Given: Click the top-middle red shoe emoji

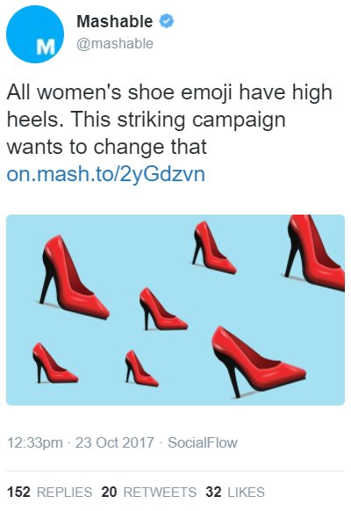Looking at the screenshot, I should (x=214, y=247).
